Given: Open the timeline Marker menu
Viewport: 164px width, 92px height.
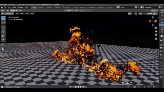Looking at the screenshot, I should coord(28,87).
